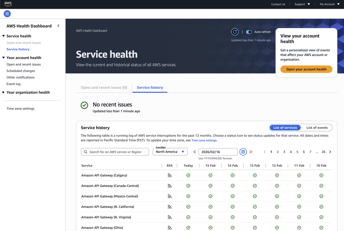Follow the Time zone settings inline link
344x231 pixels.
coord(204,140)
